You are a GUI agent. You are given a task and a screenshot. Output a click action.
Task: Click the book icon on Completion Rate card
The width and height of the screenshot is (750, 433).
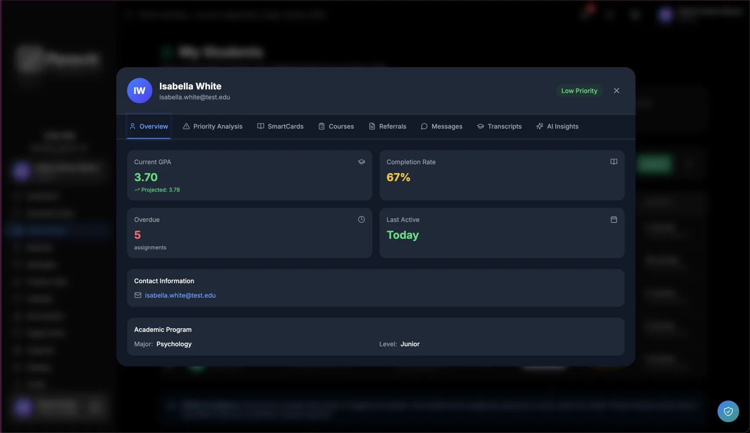coord(614,162)
